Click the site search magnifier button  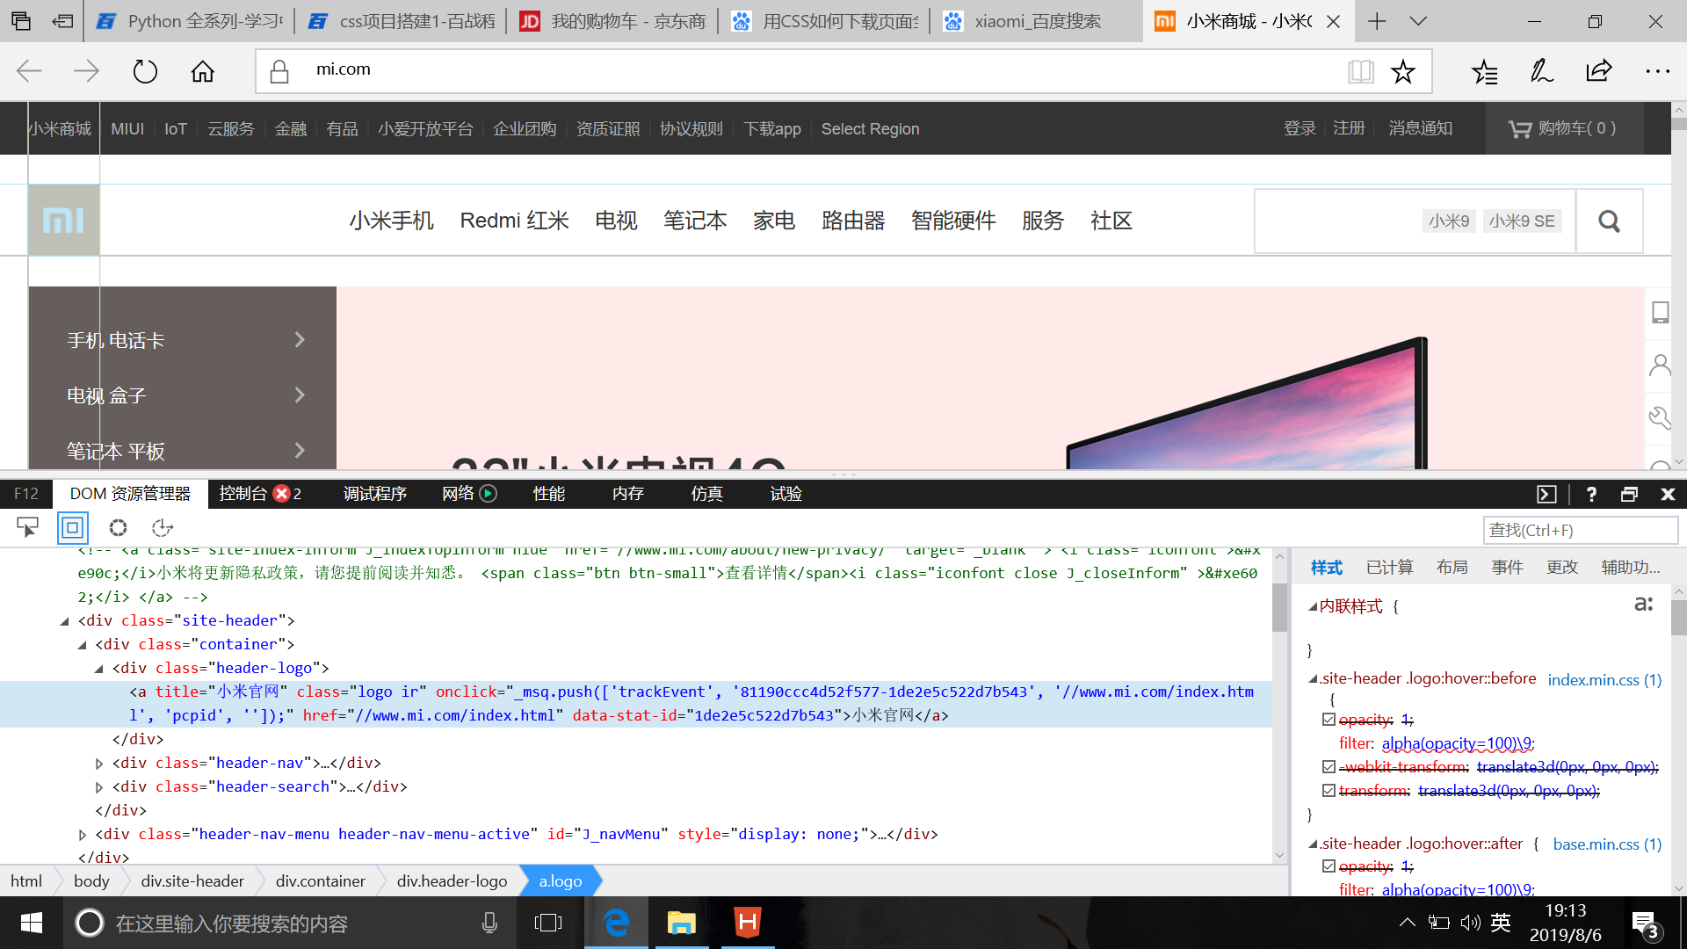(x=1609, y=221)
